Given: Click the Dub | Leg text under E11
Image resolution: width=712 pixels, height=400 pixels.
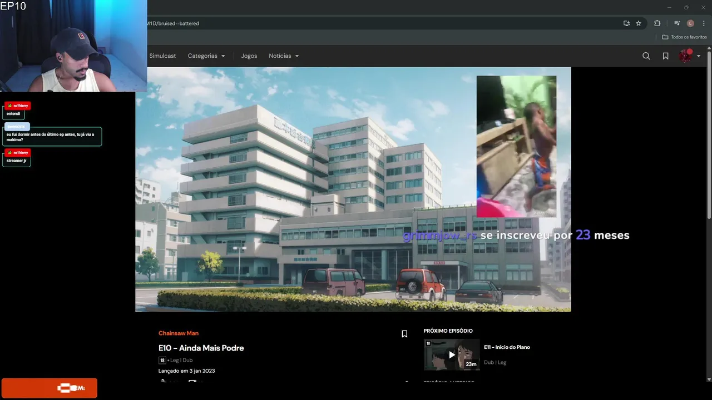Looking at the screenshot, I should [495, 362].
